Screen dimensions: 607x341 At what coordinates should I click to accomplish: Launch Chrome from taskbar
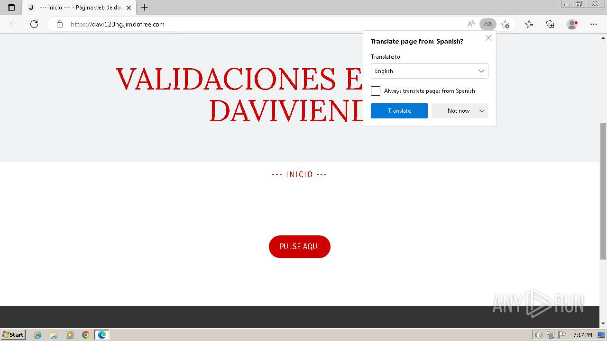click(x=86, y=335)
